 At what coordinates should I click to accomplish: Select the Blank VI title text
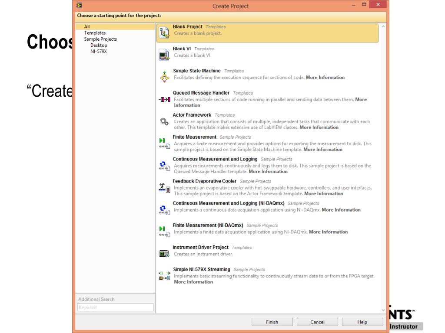182,49
